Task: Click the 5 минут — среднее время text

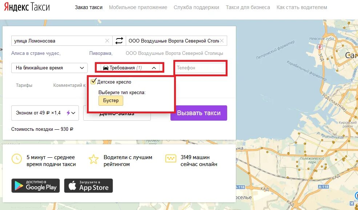Action: 51,161
